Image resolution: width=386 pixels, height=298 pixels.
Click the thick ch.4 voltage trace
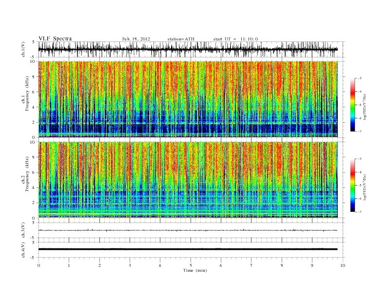[188, 249]
